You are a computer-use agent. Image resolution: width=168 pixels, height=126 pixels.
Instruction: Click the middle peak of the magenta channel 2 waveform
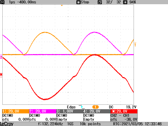[x=94, y=32]
